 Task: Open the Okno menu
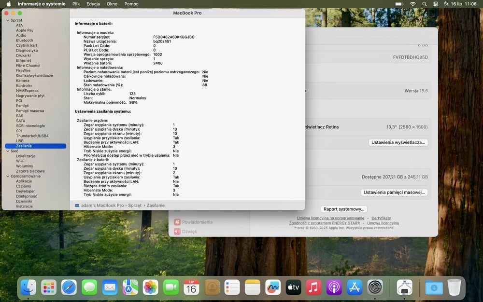[x=112, y=4]
